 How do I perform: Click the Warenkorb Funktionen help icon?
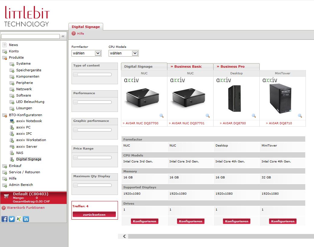4,208
